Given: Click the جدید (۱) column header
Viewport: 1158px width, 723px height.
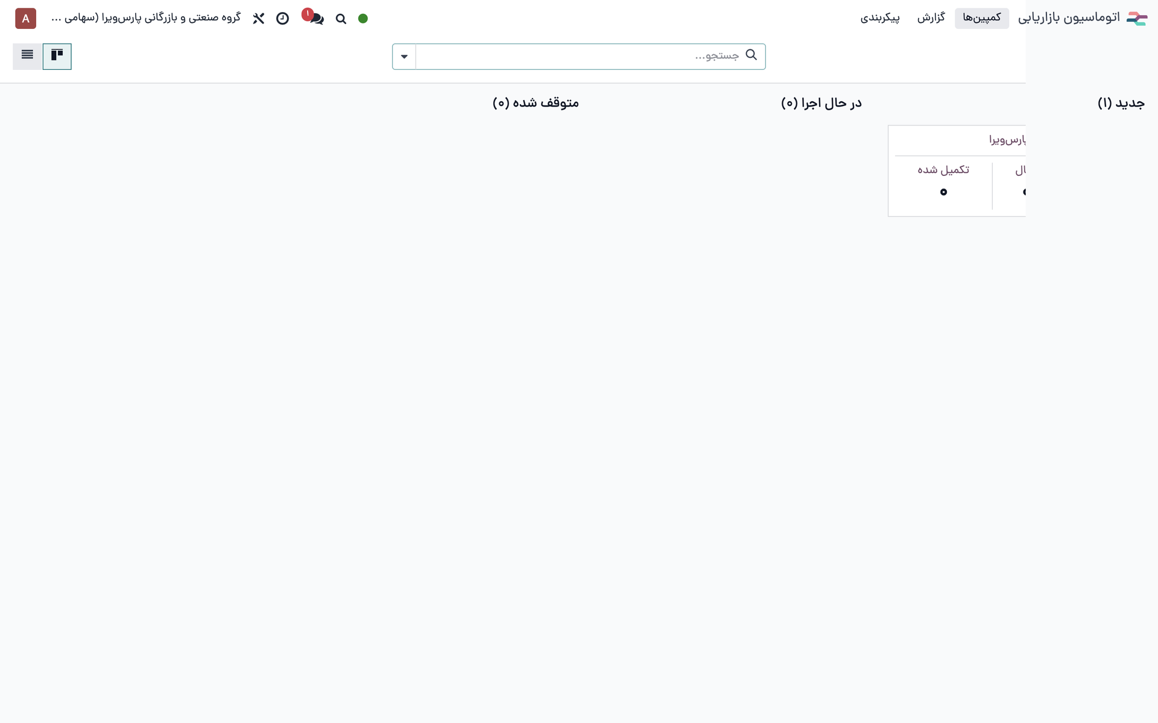Looking at the screenshot, I should tap(1121, 103).
